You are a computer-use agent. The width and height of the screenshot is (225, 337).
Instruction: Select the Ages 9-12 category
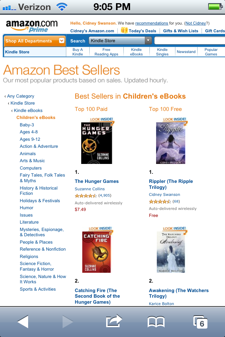tap(30, 139)
